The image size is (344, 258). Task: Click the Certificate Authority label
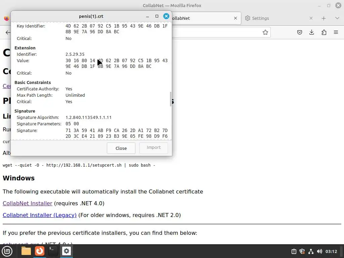tap(38, 89)
